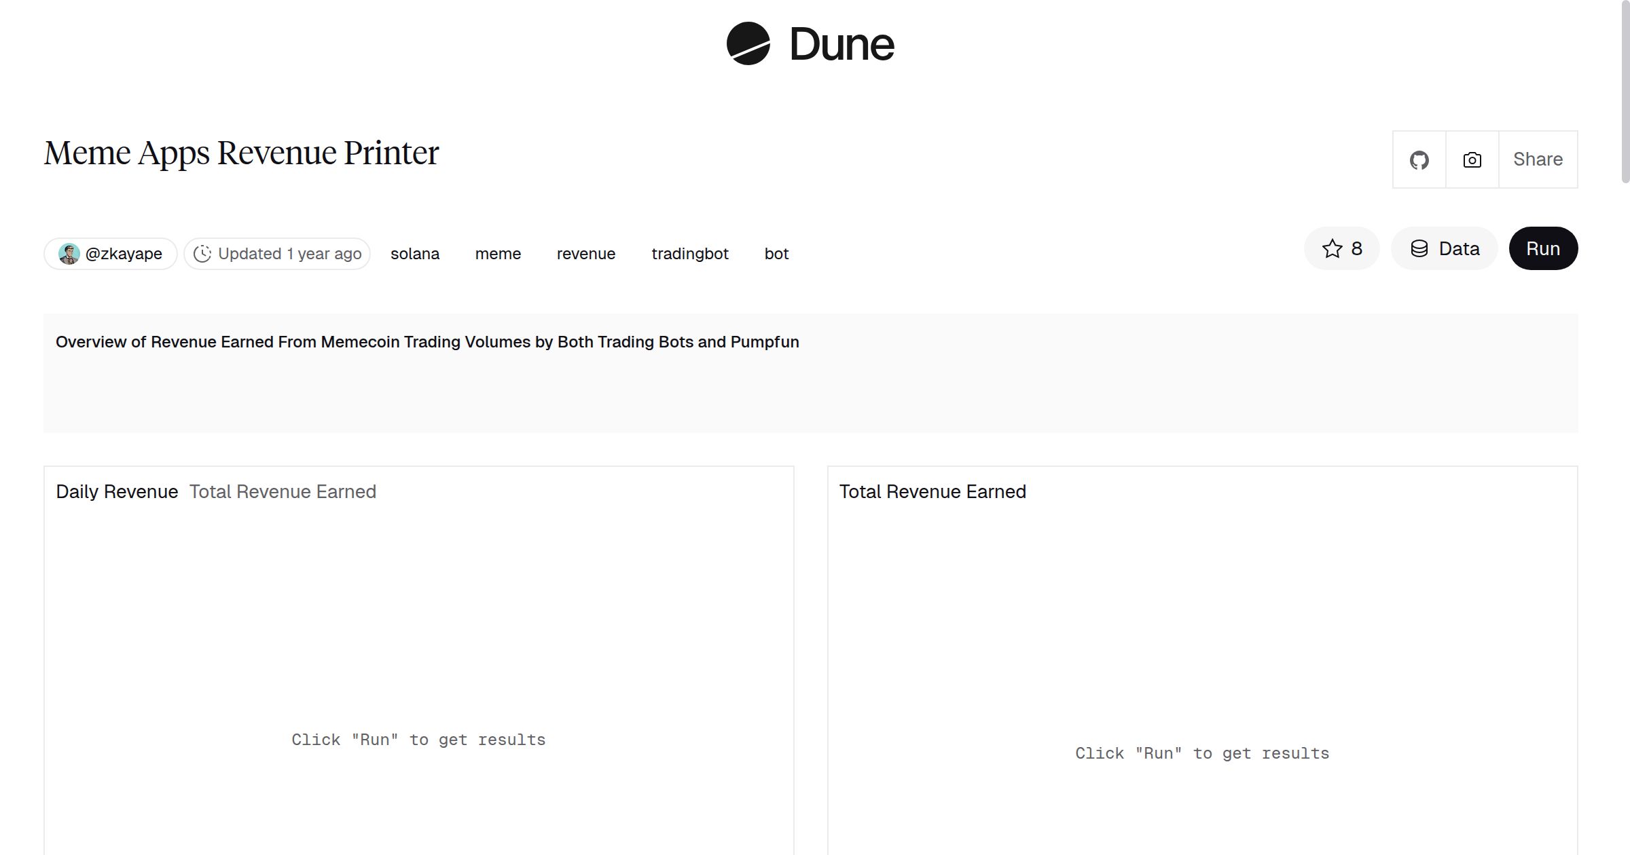Click the Updated 1 year ago badge
This screenshot has width=1630, height=855.
277,253
